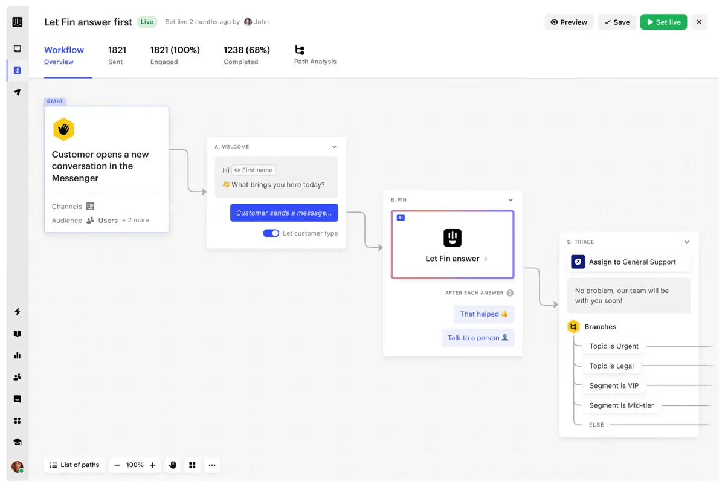
Task: Open your avatar profile at the sidebar bottom
Action: [x=17, y=466]
